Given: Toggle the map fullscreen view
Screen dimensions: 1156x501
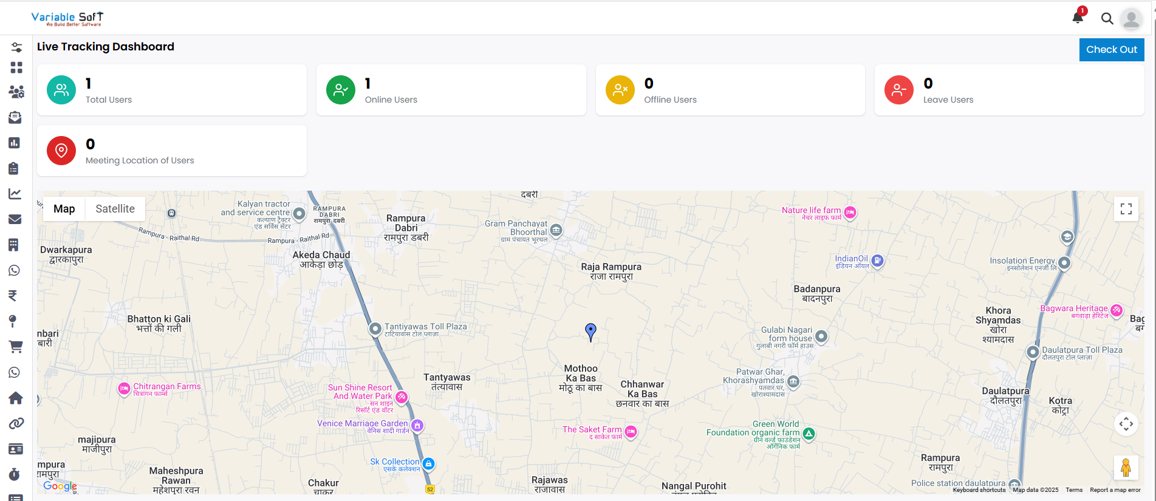Looking at the screenshot, I should pyautogui.click(x=1126, y=209).
